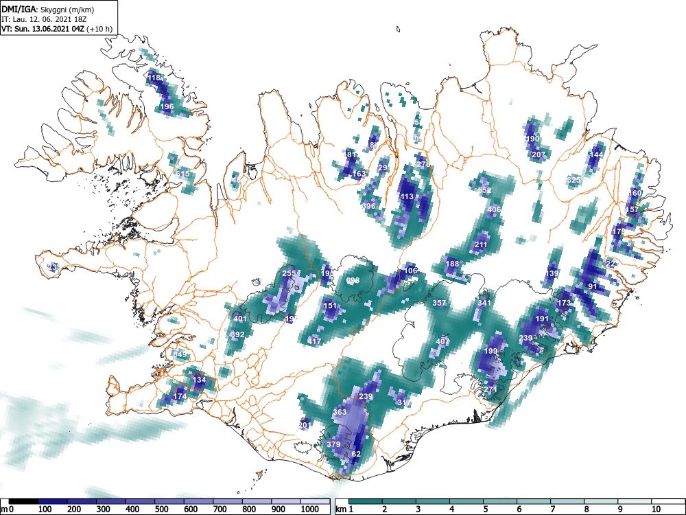Image resolution: width=686 pixels, height=515 pixels.
Task: Click the visibility value '144' on the map
Action: point(597,154)
